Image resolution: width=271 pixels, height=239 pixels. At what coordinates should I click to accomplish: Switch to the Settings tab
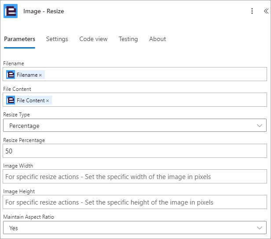coord(57,39)
